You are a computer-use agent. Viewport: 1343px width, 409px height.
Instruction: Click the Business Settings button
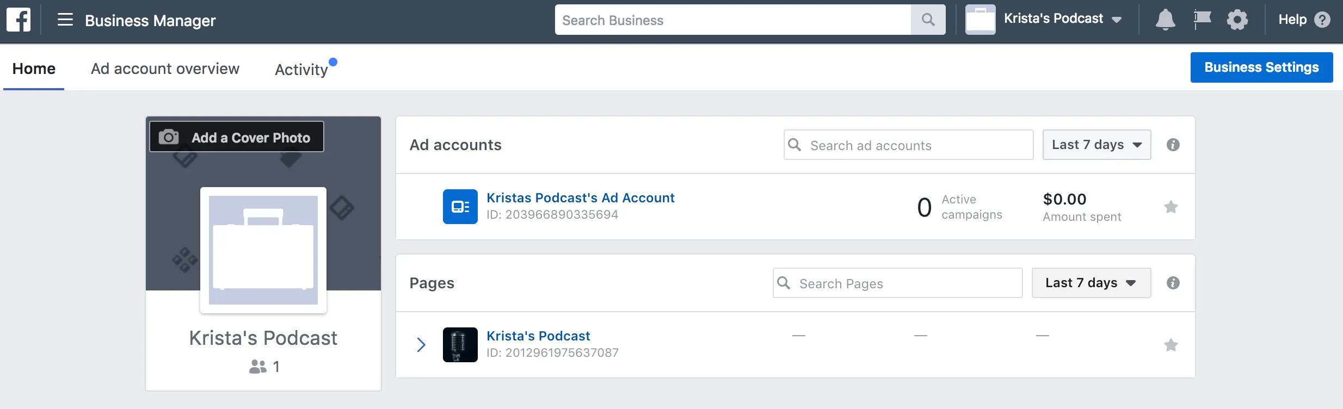tap(1261, 67)
